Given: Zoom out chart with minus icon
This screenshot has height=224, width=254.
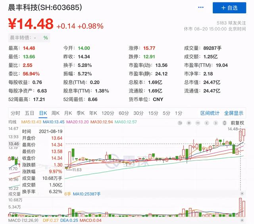Looking at the screenshot, I should click(x=198, y=123).
